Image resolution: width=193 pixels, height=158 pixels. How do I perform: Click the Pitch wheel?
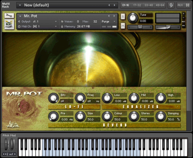coord(6,144)
